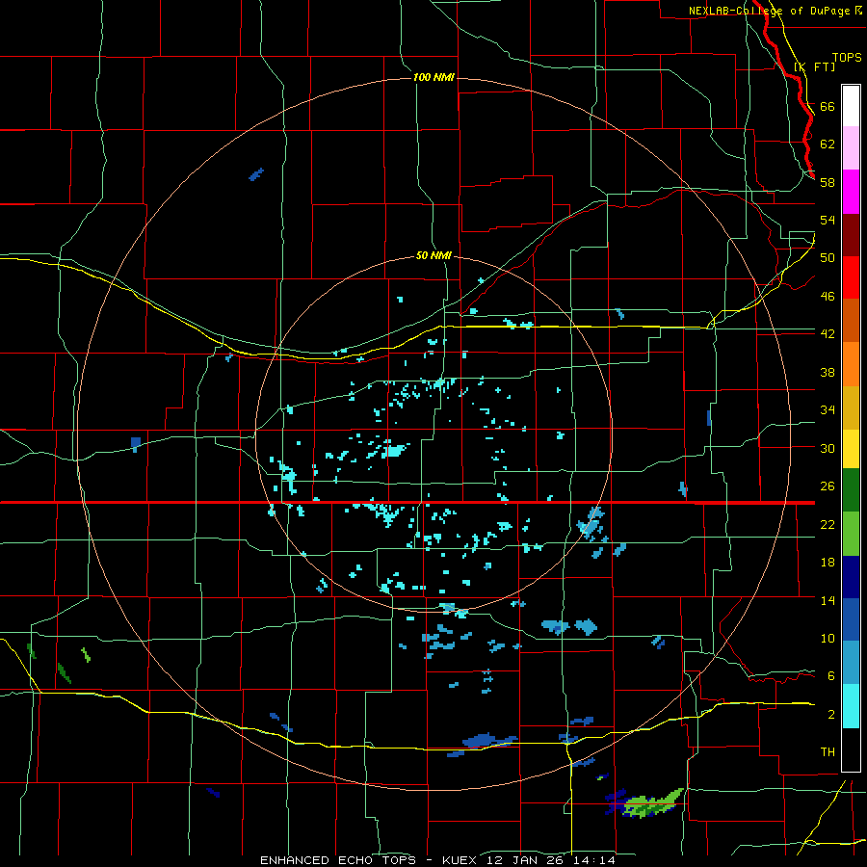Pick the light green legend color block
Screen dimensions: 867x867
[x=851, y=534]
